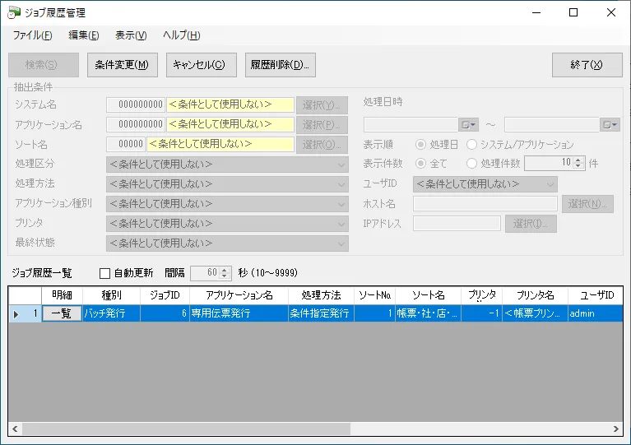The height and width of the screenshot is (445, 631).
Task: Click the 条件変更(M) button
Action: pos(122,65)
